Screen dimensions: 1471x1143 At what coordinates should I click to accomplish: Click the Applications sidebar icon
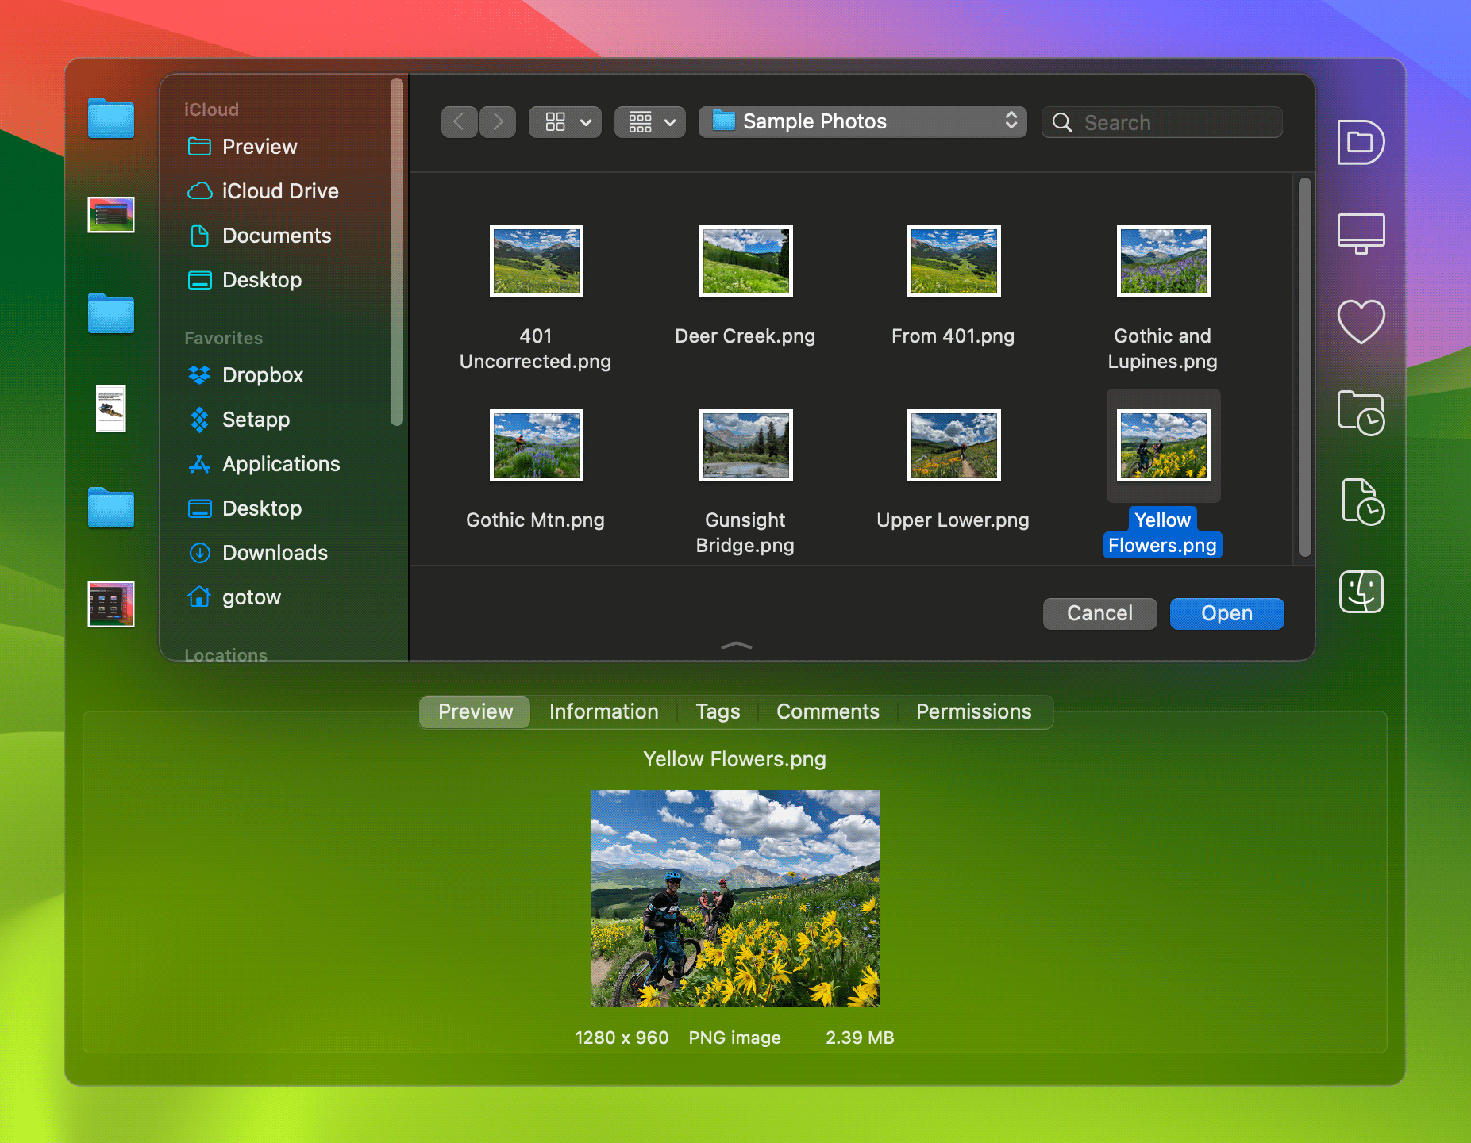pyautogui.click(x=199, y=464)
